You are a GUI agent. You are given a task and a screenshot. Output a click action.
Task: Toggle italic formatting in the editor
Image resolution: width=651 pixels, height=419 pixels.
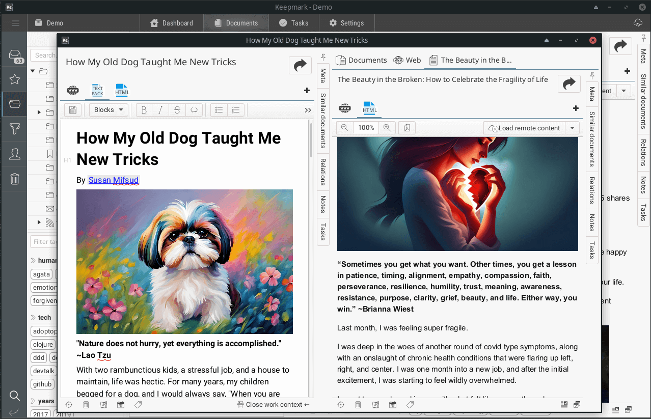[160, 110]
